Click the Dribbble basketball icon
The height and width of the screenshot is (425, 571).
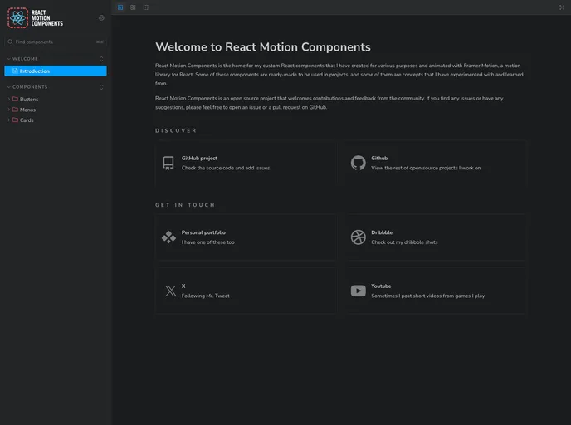358,237
